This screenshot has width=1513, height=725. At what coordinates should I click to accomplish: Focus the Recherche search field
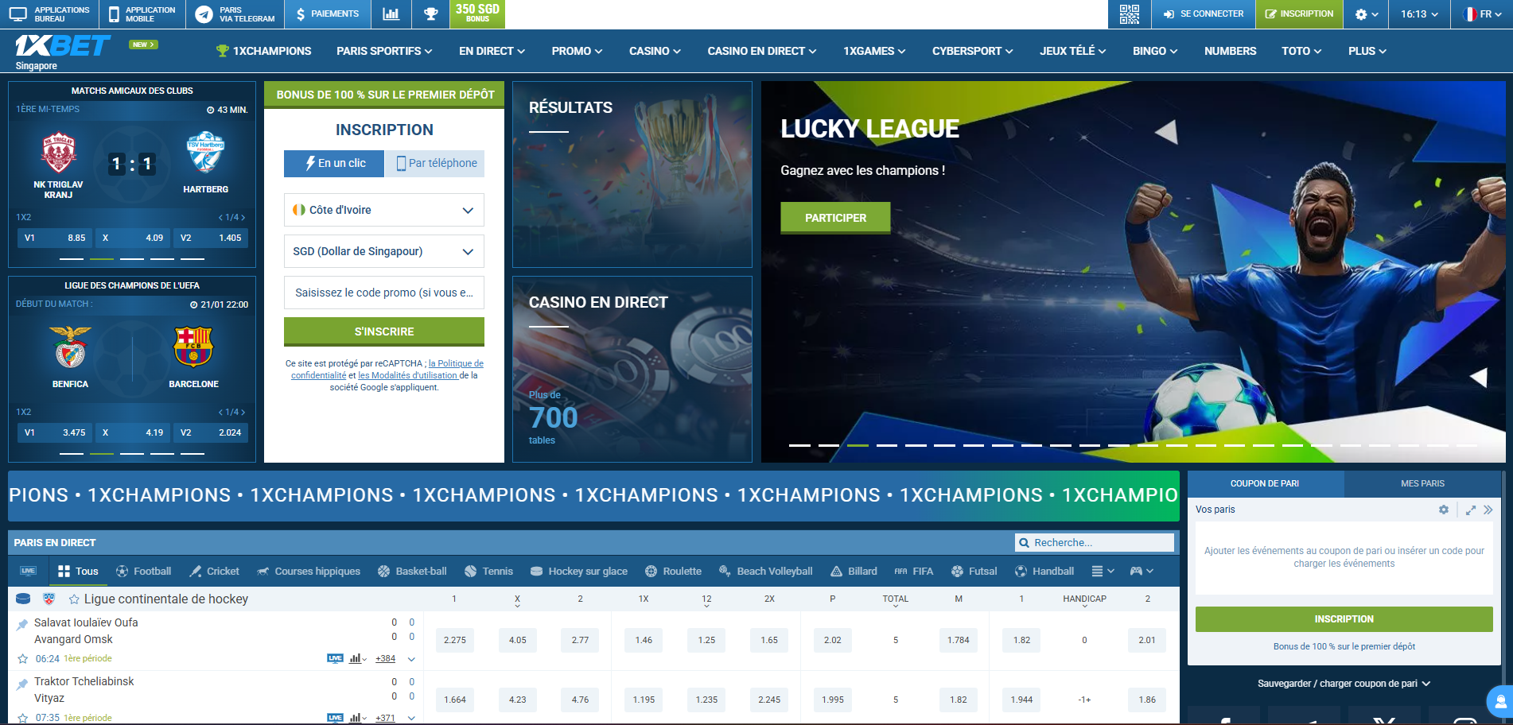pyautogui.click(x=1095, y=543)
